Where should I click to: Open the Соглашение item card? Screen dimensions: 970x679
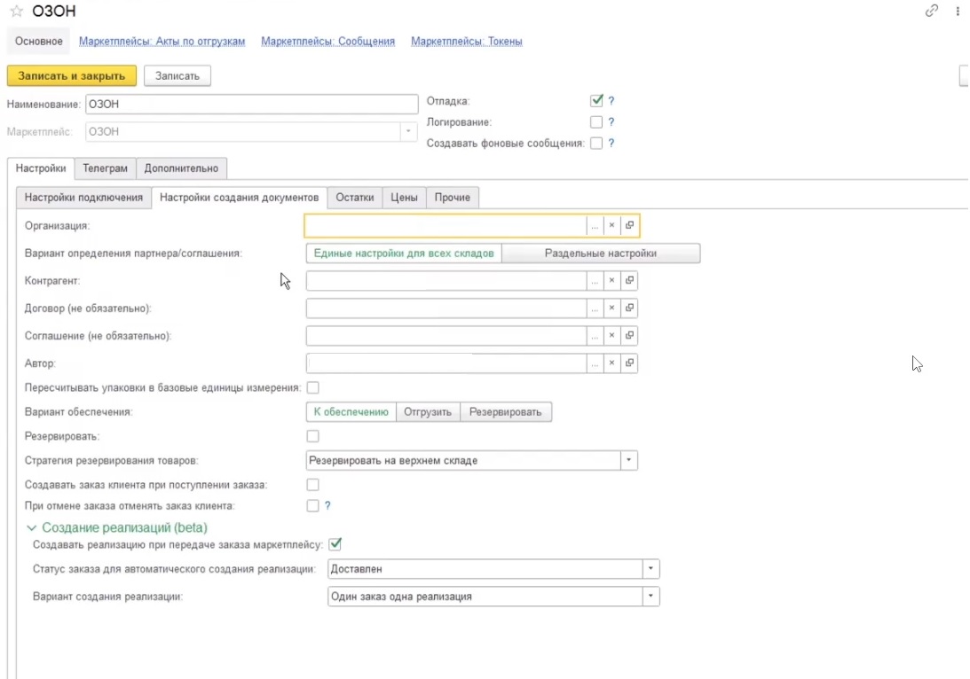point(629,335)
